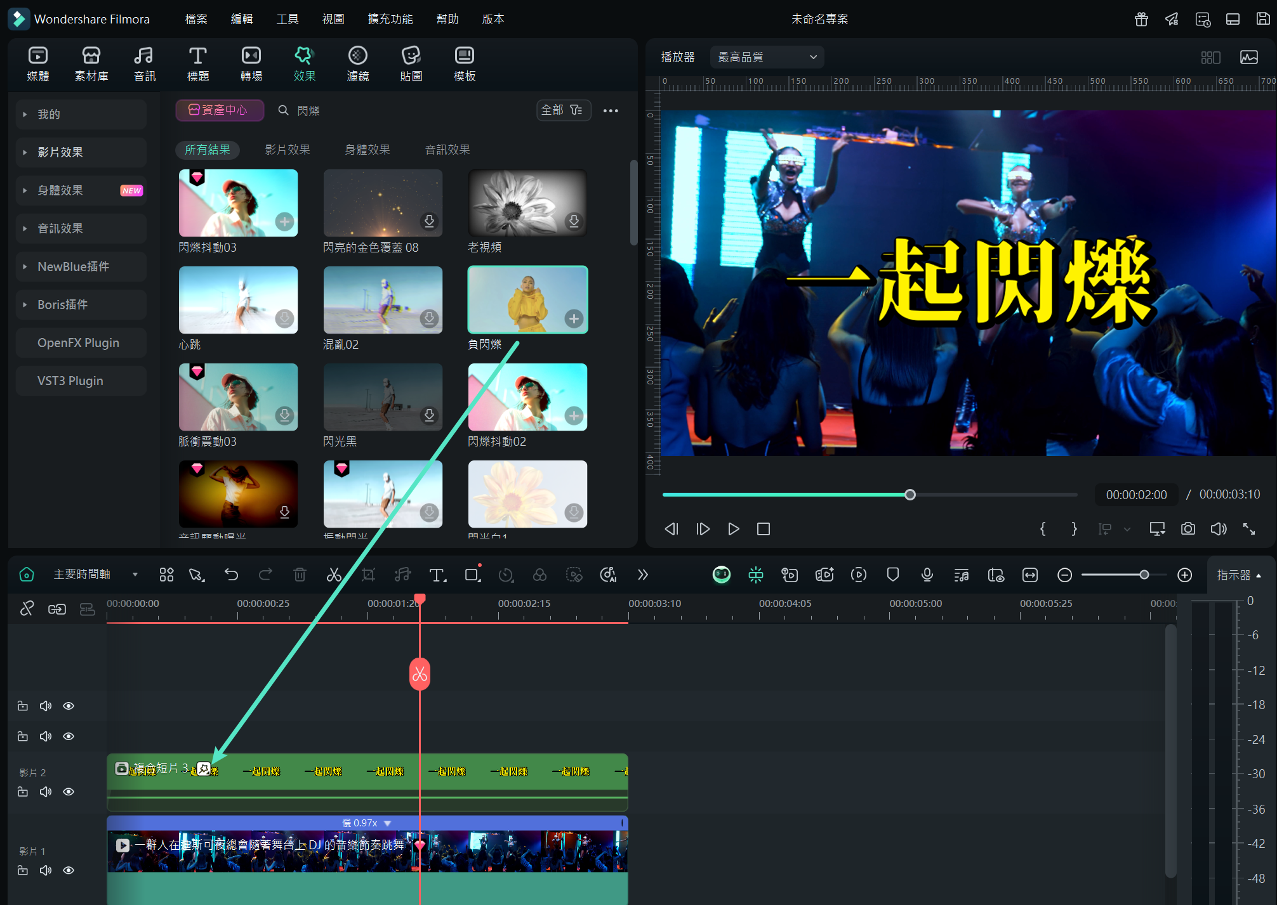1277x905 pixels.
Task: Open the 主要時間軸 timeline dropdown
Action: (x=135, y=575)
